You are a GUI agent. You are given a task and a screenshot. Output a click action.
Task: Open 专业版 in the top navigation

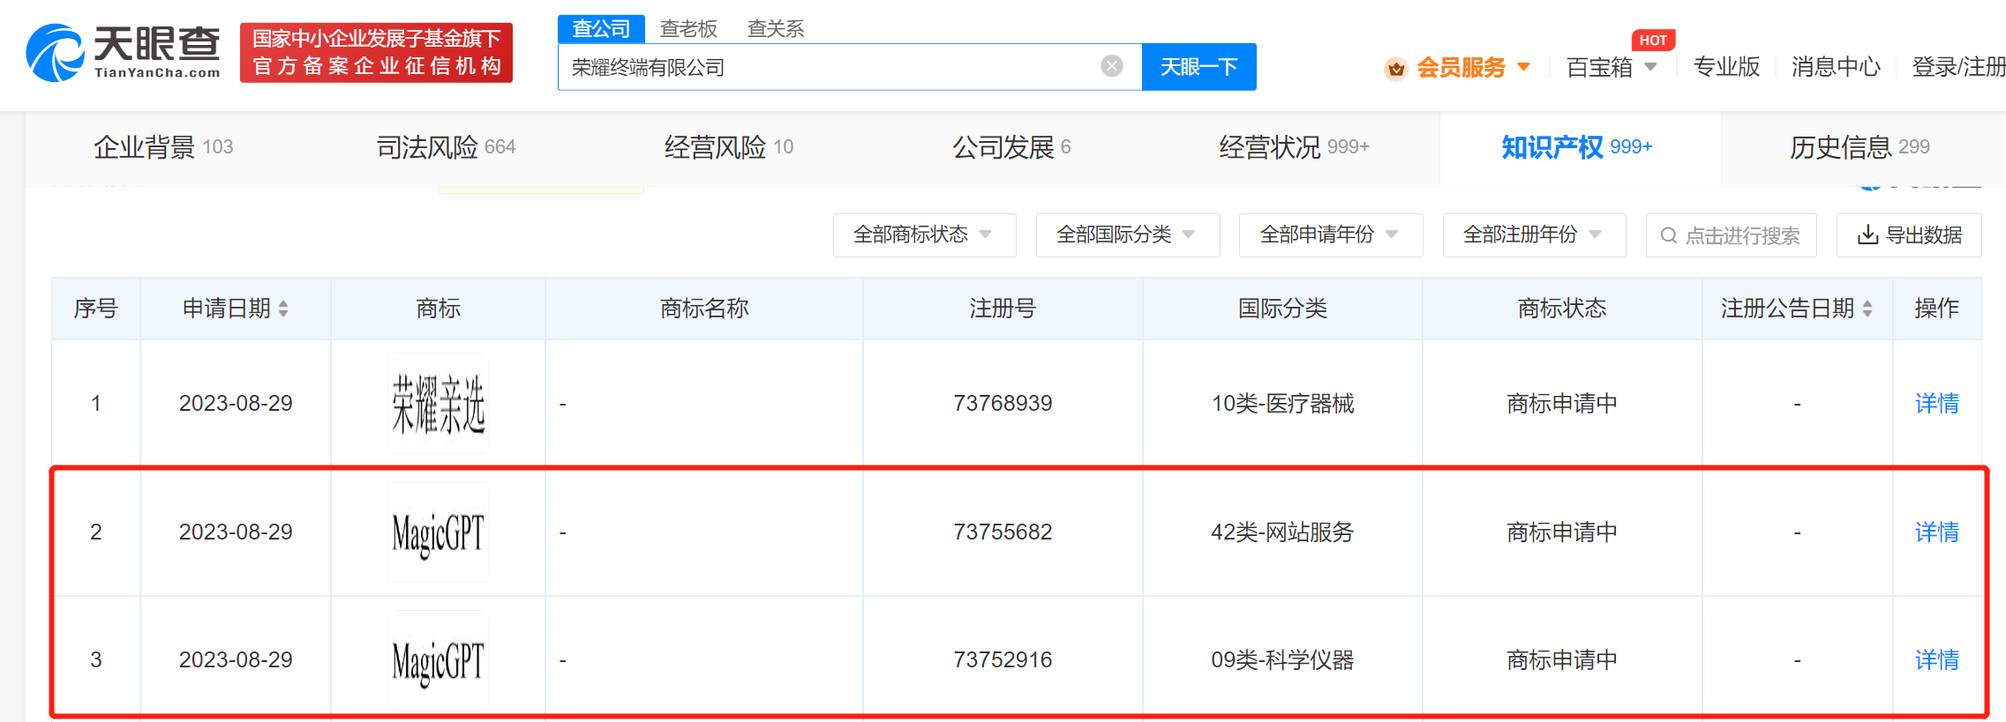[x=1726, y=68]
